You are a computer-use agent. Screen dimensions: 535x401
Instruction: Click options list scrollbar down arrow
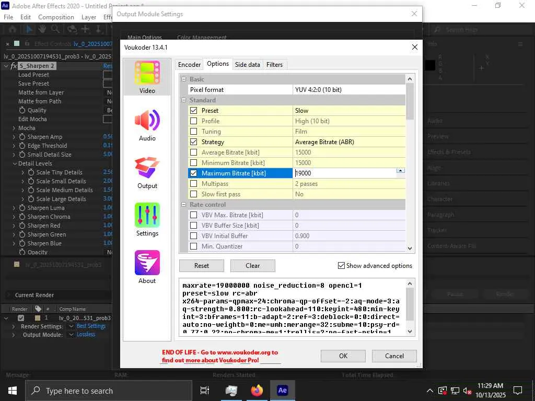click(x=410, y=249)
